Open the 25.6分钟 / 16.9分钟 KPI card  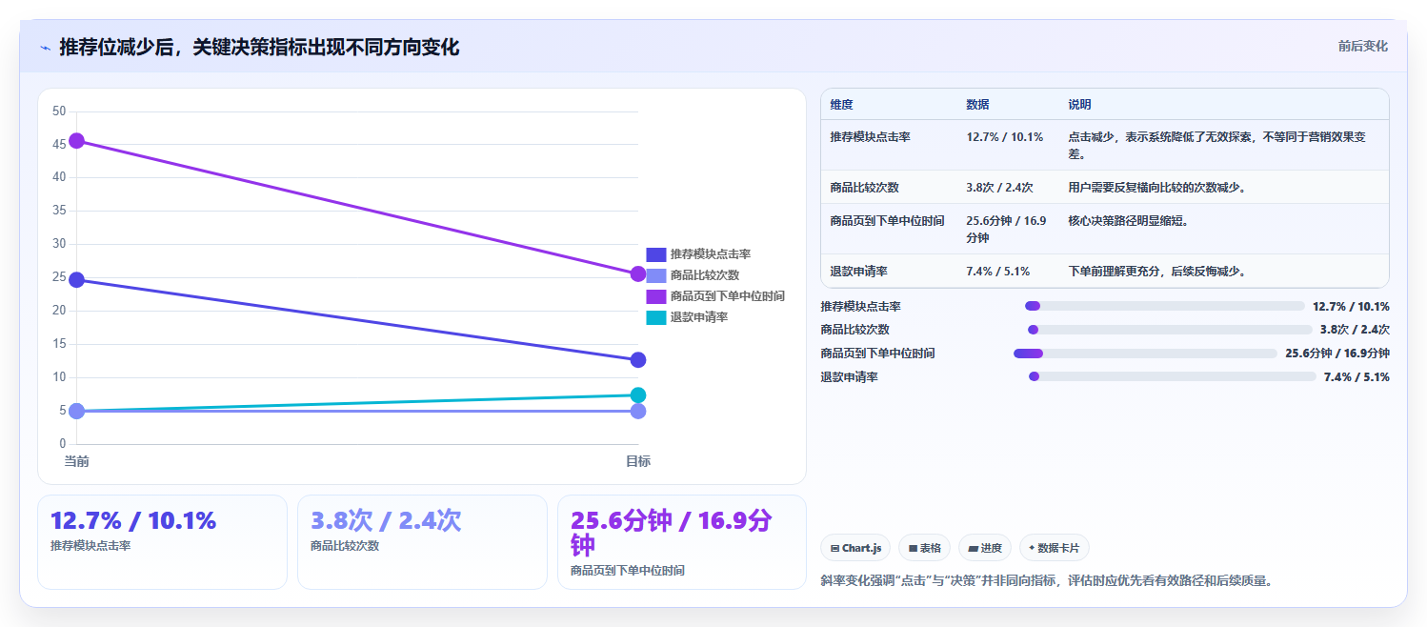[x=682, y=542]
